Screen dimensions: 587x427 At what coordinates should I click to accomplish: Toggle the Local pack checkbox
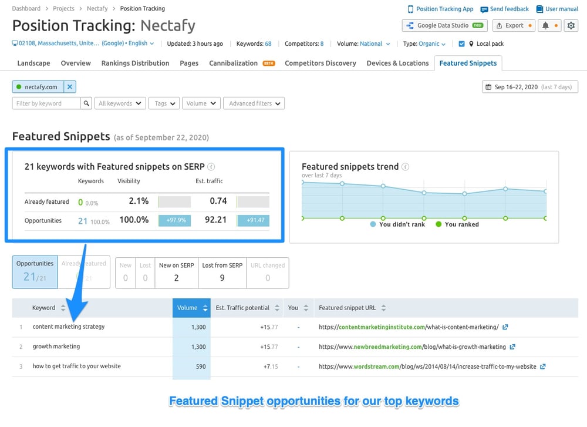coord(461,44)
